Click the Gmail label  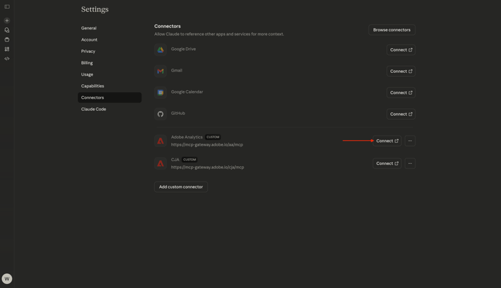tap(176, 70)
